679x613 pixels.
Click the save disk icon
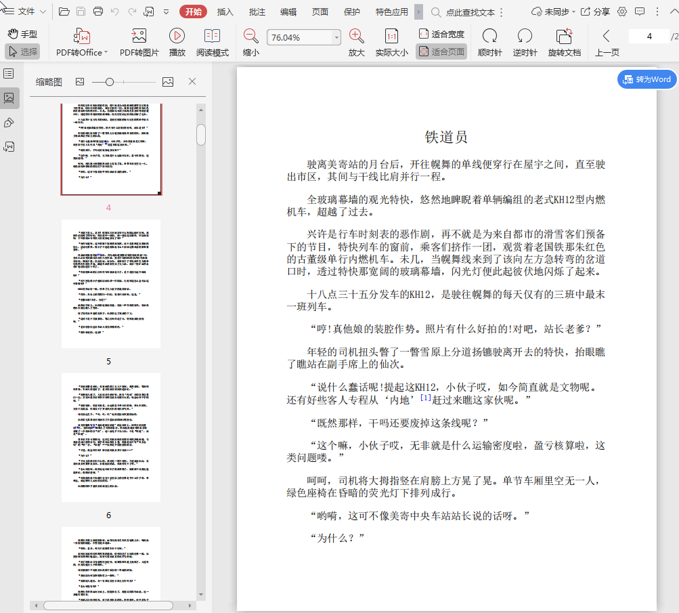coord(81,12)
